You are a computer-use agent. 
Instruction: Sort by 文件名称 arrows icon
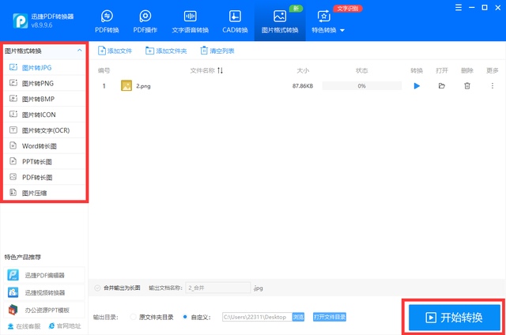point(220,70)
